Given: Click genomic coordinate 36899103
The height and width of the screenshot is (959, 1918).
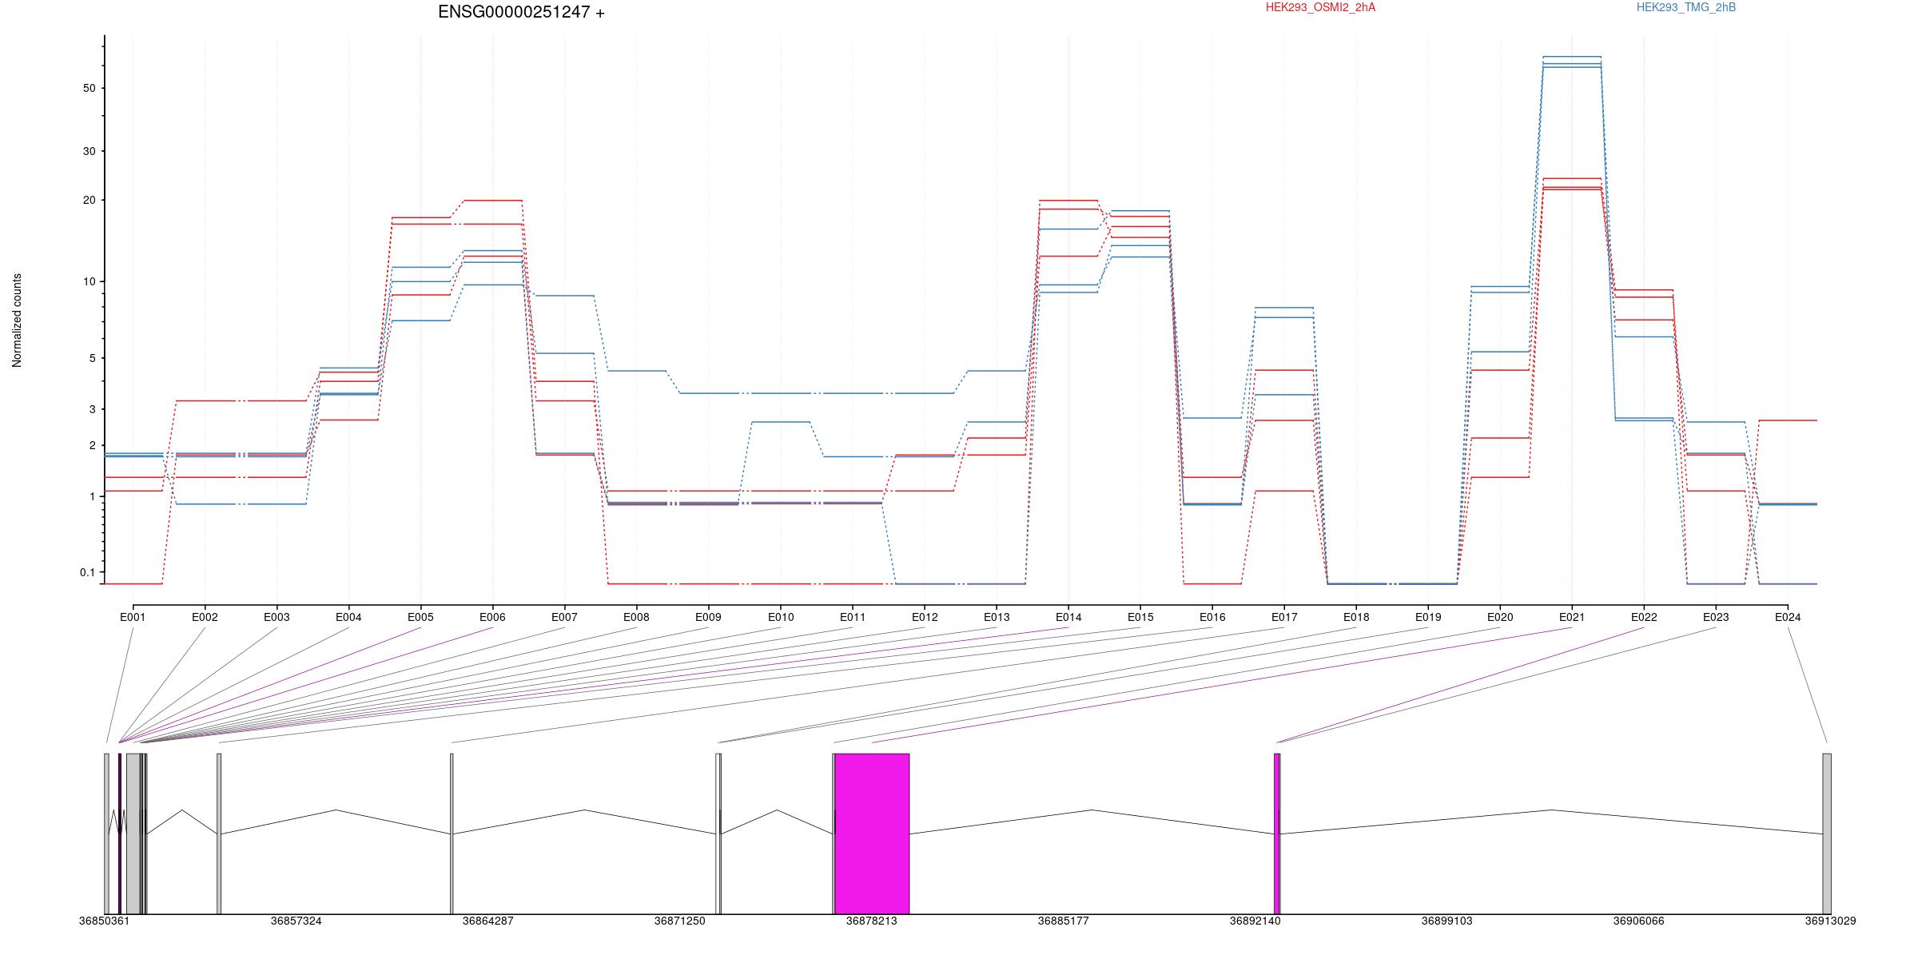Looking at the screenshot, I should pyautogui.click(x=1446, y=921).
